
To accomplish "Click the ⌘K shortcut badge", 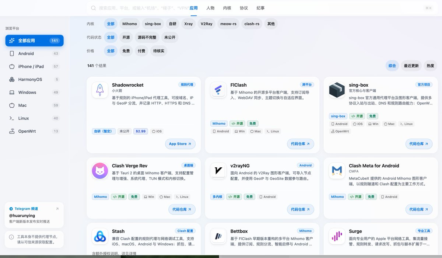I will pos(428,8).
